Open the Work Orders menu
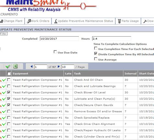 38,21
